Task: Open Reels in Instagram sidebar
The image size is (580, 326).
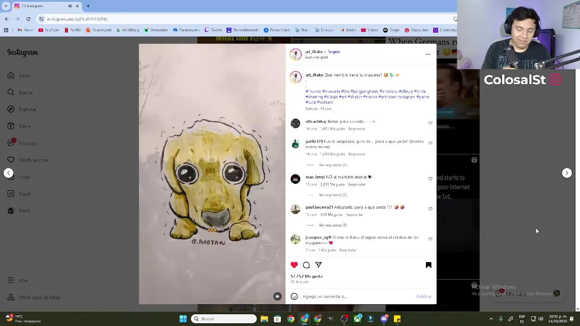Action: tap(19, 126)
